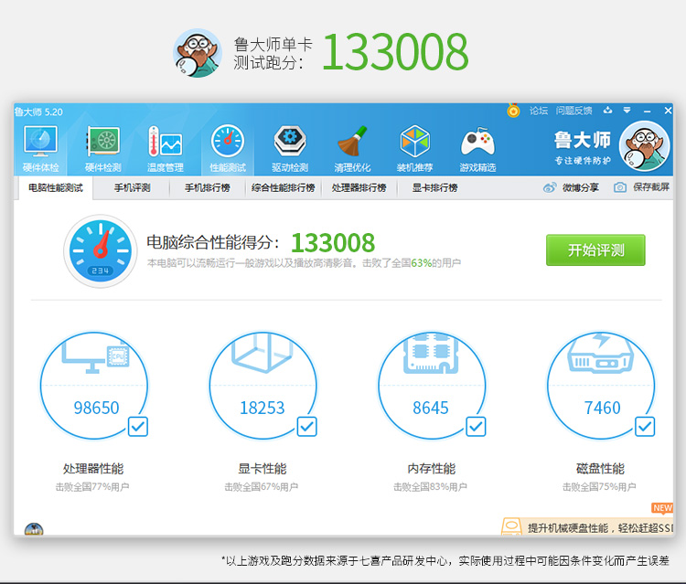Open the 问题反馈 feedback link
This screenshot has width=686, height=584.
(x=574, y=111)
